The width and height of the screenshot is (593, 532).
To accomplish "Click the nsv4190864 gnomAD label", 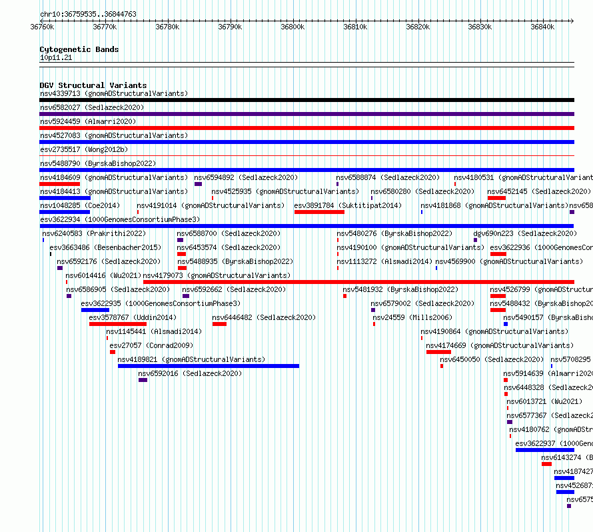I will (494, 331).
